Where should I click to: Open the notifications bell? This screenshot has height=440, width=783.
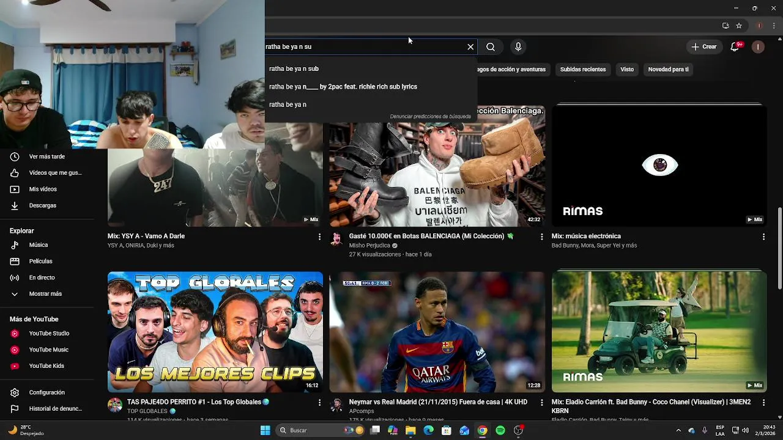point(735,46)
